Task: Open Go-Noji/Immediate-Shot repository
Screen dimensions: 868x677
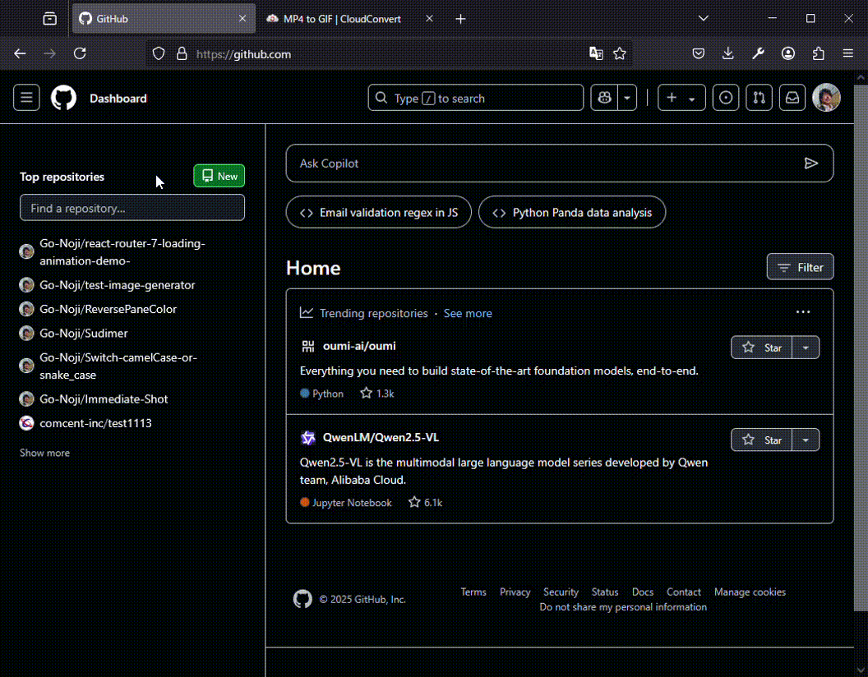Action: pyautogui.click(x=104, y=398)
